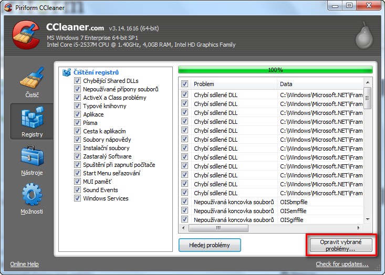
Task: Minimize the Piriform CCleaner window
Action: pos(335,5)
